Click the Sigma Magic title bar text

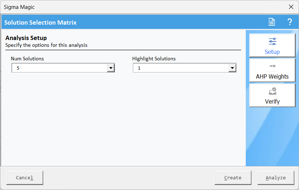[19, 7]
